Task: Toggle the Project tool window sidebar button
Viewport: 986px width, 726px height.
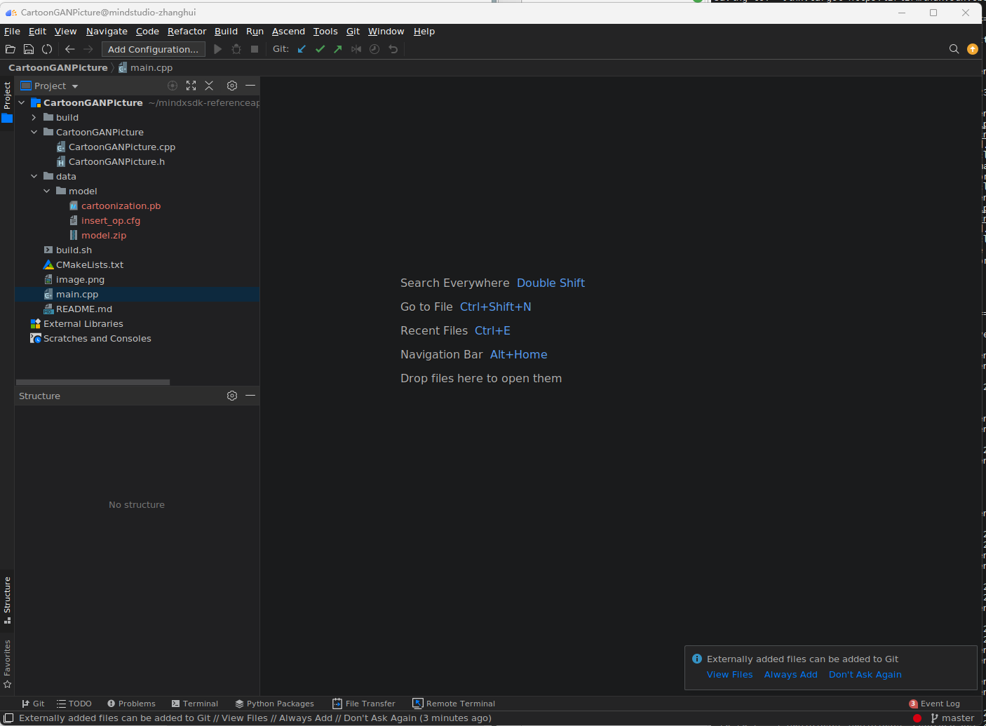Action: point(7,102)
